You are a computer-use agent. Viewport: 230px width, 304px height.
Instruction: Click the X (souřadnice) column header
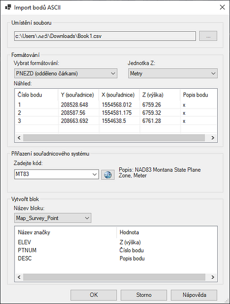coord(119,95)
